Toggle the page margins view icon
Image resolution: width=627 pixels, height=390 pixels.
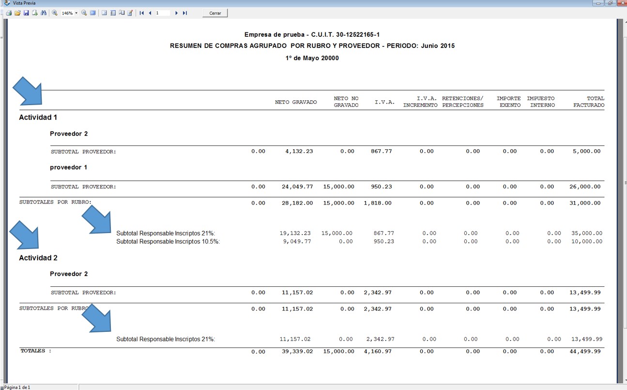coord(104,13)
